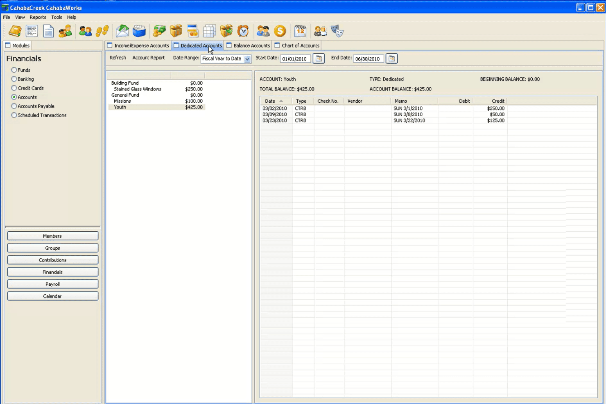The image size is (606, 404).
Task: Switch to Chart of Accounts tab
Action: point(297,45)
